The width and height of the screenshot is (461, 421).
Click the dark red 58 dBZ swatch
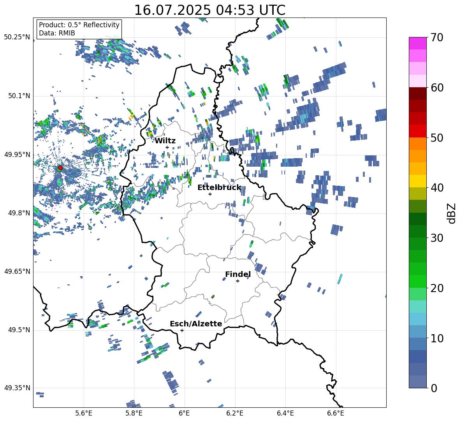coord(417,93)
